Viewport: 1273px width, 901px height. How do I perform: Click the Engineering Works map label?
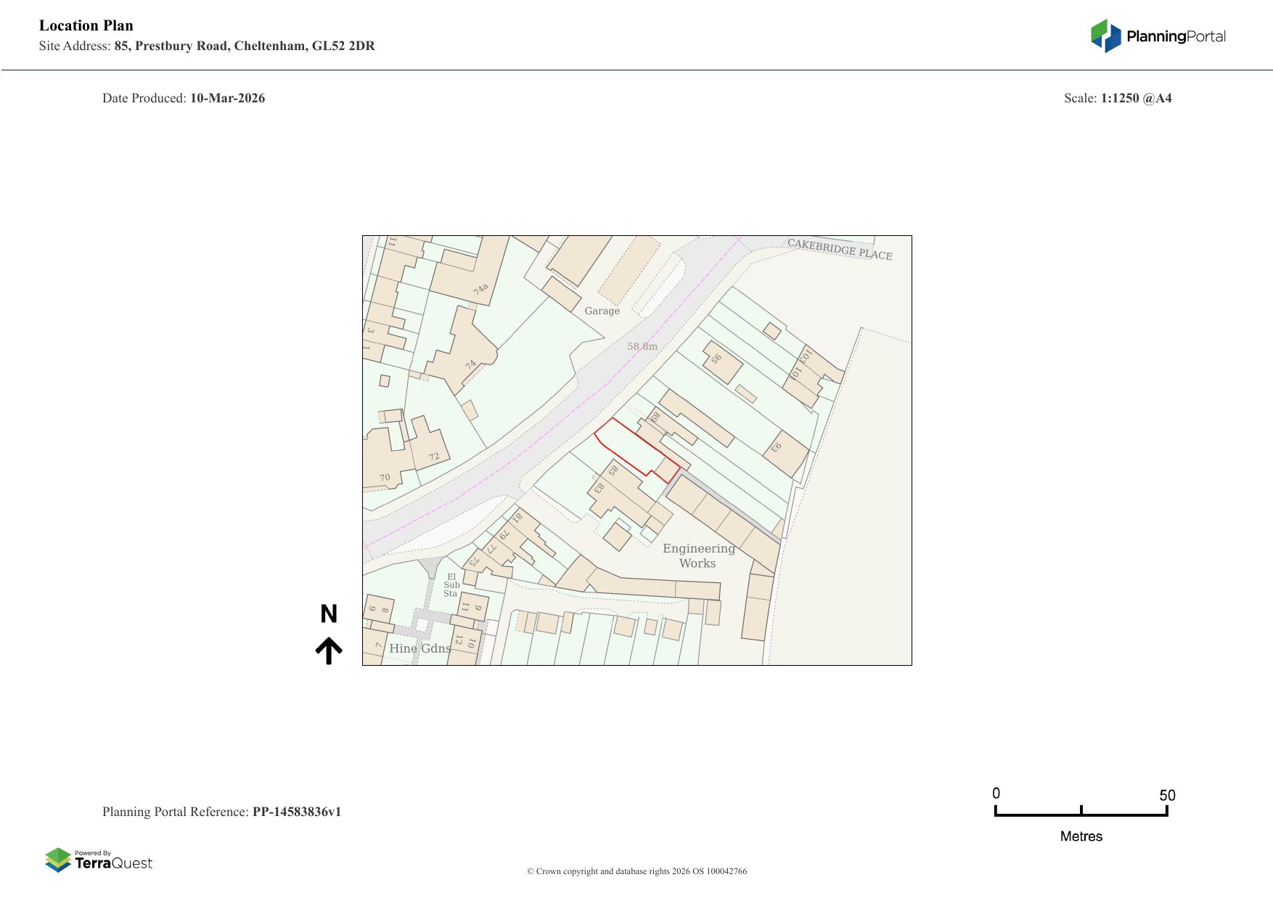click(x=698, y=555)
